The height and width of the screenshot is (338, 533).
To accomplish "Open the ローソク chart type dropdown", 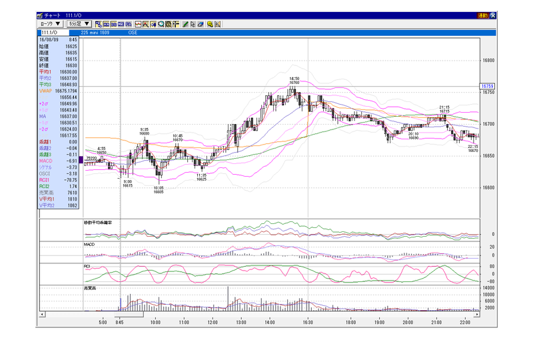I will 51,24.
